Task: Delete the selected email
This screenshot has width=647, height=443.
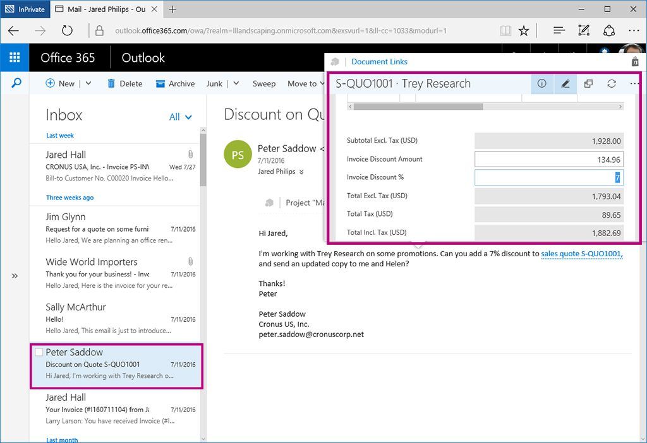Action: click(x=124, y=84)
